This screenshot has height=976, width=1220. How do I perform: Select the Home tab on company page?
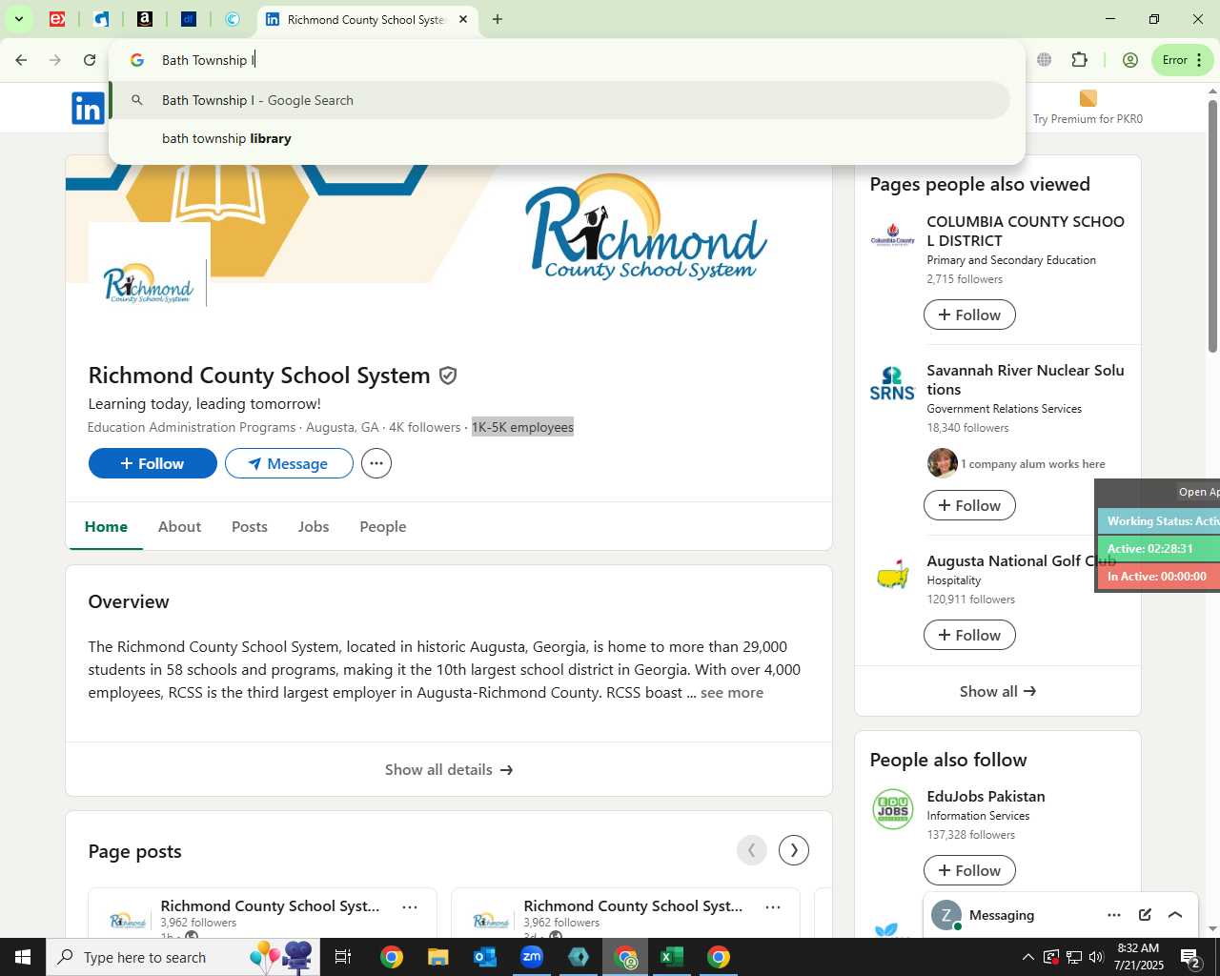(x=106, y=526)
